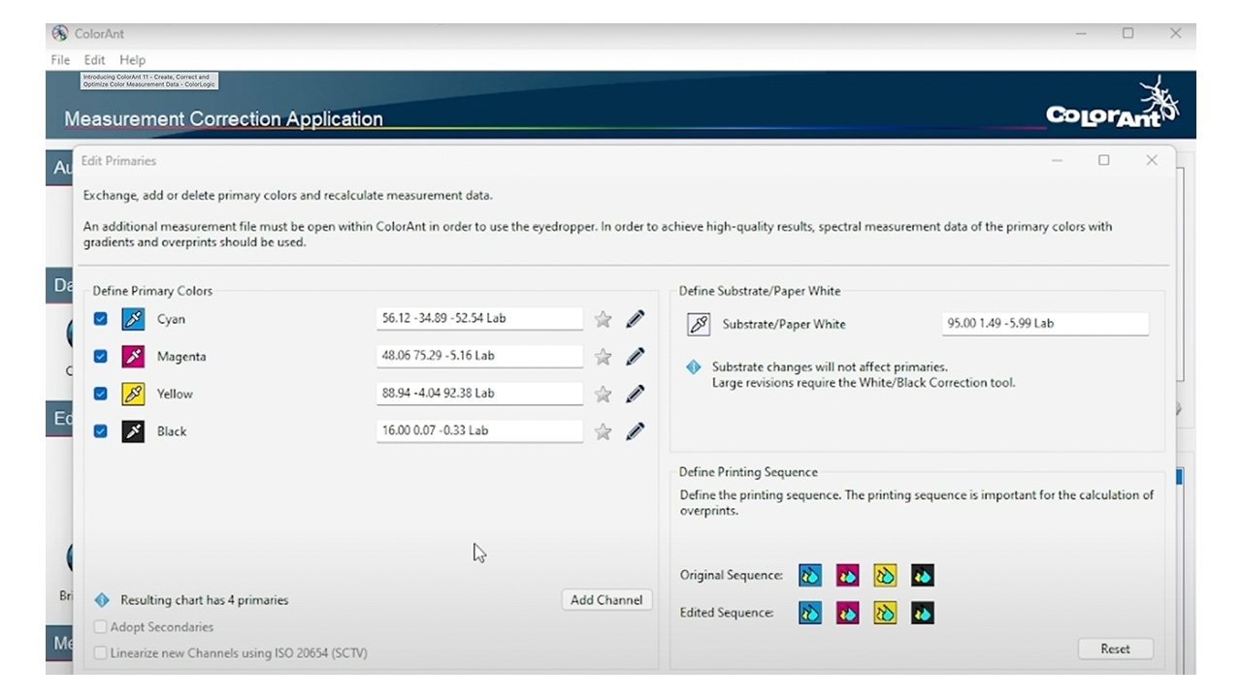Close the Edit Primaries dialog

[1152, 161]
